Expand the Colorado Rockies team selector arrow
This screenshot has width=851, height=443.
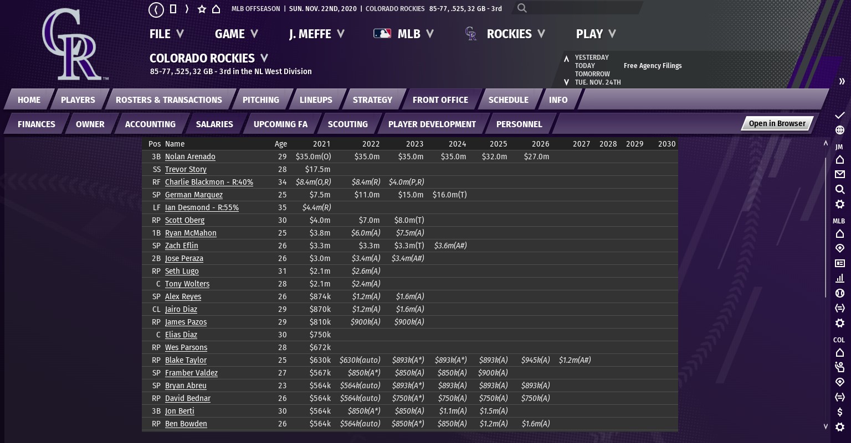[x=264, y=58]
